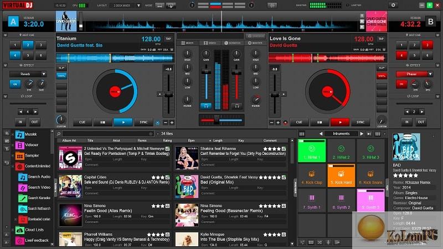Click the browser search input field
The height and width of the screenshot is (249, 443).
(108, 134)
